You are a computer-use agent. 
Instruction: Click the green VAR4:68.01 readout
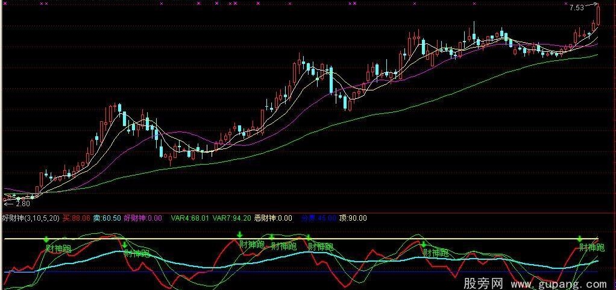[190, 218]
